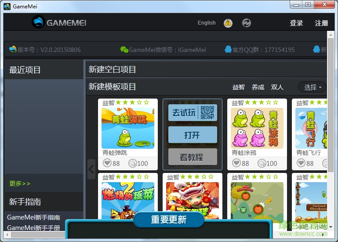Viewport: 338px width, 242px height.
Task: Click the horizontal scrollbar left arrow
Action: pos(7,235)
